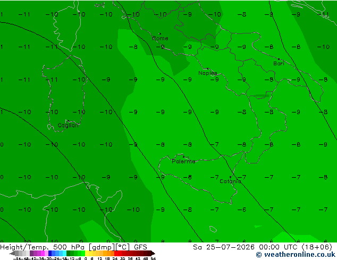Screen dimensions: 337x260
Task: Click the Palermo city label
Action: [x=183, y=161]
